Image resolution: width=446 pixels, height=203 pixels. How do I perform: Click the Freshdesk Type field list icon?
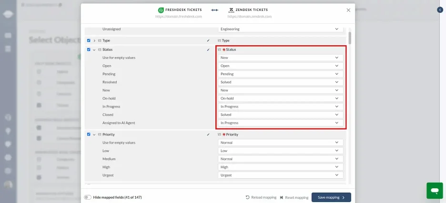(x=100, y=40)
